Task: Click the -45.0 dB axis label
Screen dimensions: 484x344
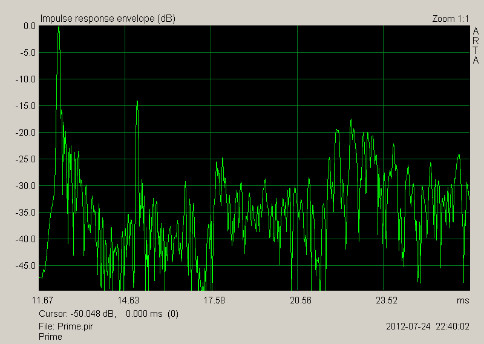Action: click(x=25, y=265)
